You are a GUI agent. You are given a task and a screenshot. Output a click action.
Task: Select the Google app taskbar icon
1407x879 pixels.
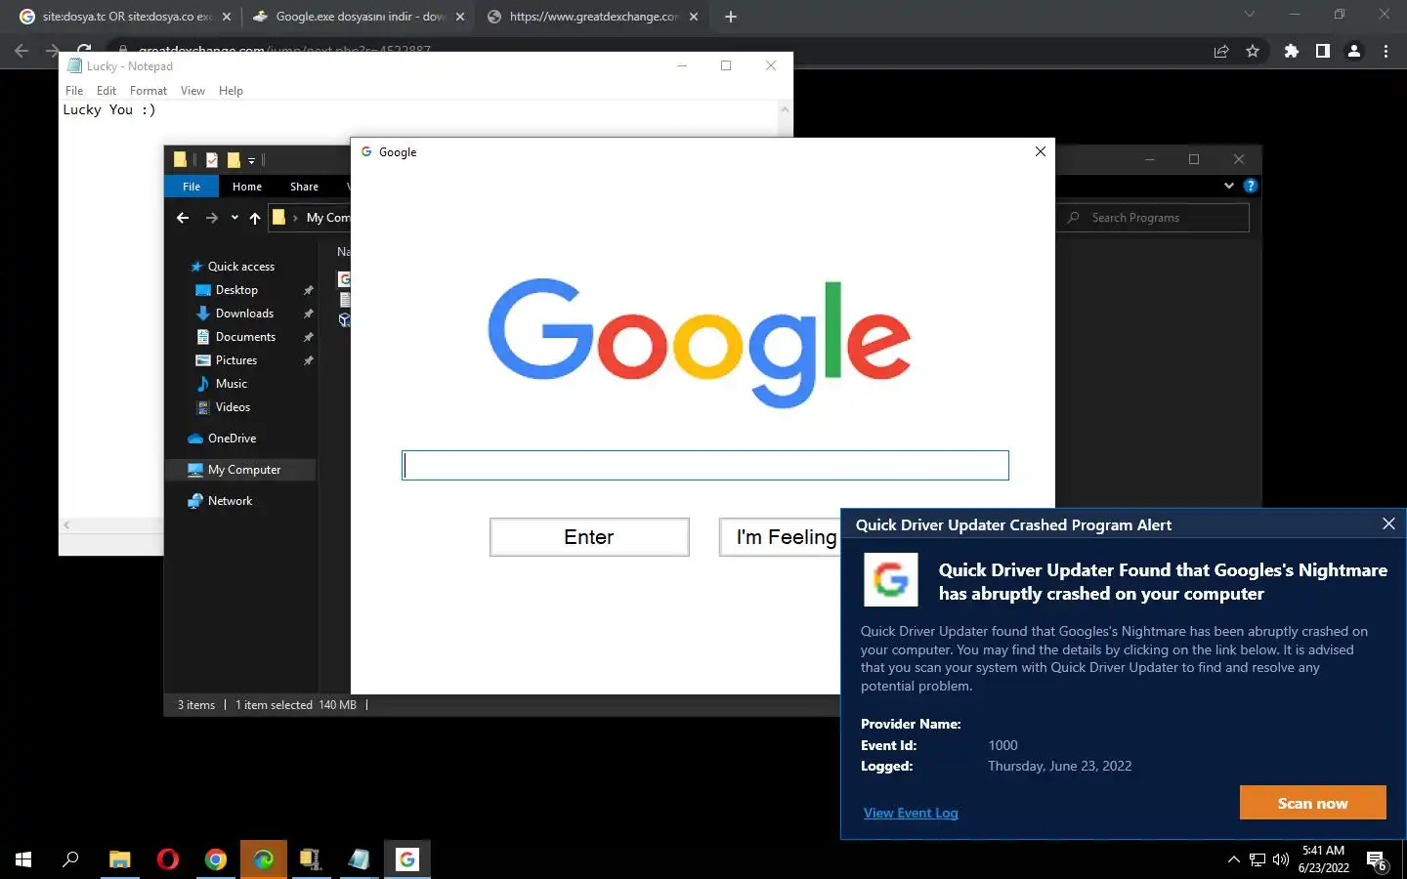(x=406, y=859)
